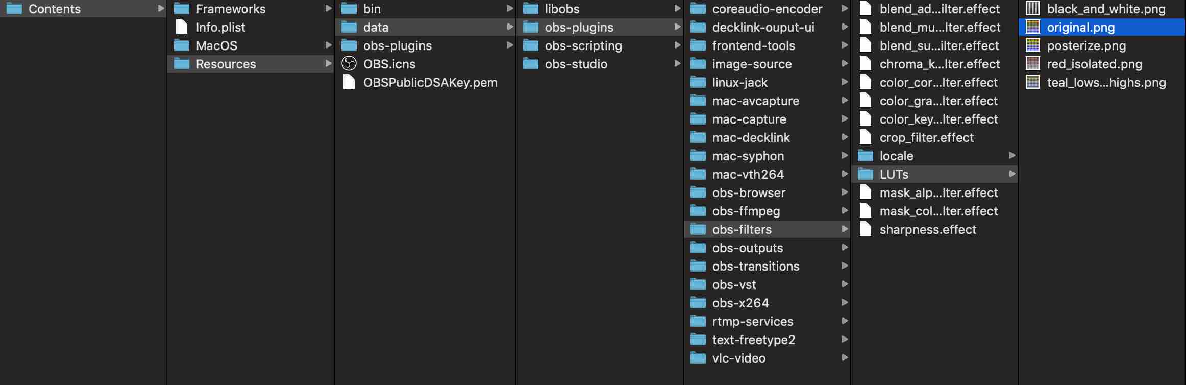
Task: Select obs-plugins folder under the data column
Action: (397, 46)
